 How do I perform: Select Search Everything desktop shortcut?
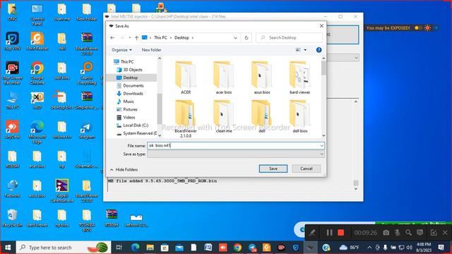(x=87, y=73)
